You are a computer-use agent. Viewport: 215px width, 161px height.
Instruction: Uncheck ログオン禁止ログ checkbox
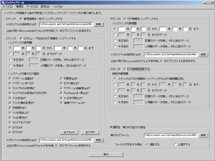(x=61, y=83)
